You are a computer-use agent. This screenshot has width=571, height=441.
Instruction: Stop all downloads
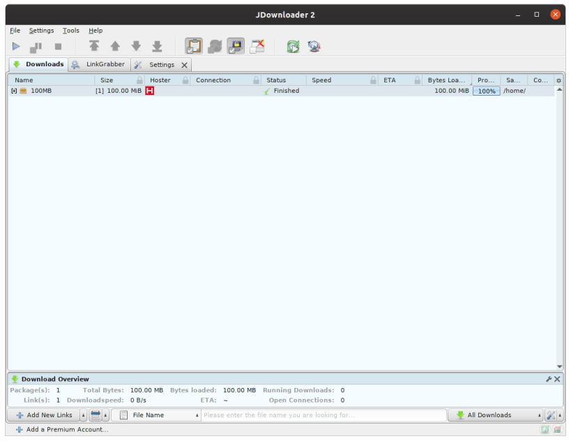point(57,46)
